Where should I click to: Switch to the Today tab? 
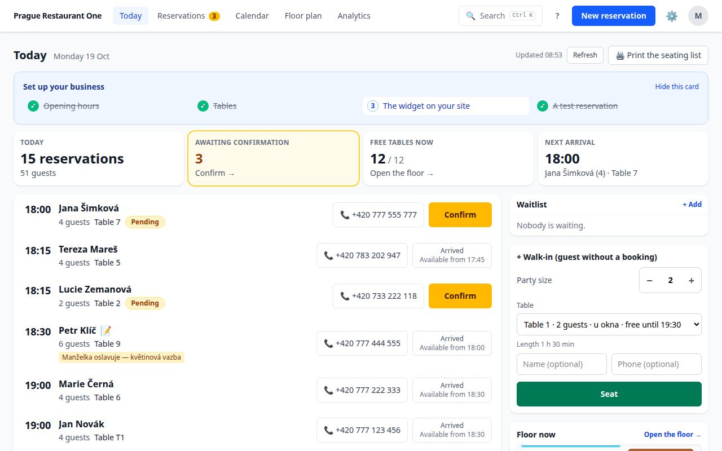130,16
